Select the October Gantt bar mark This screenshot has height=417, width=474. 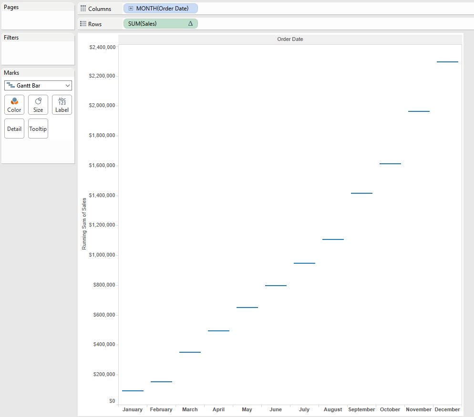coord(390,164)
